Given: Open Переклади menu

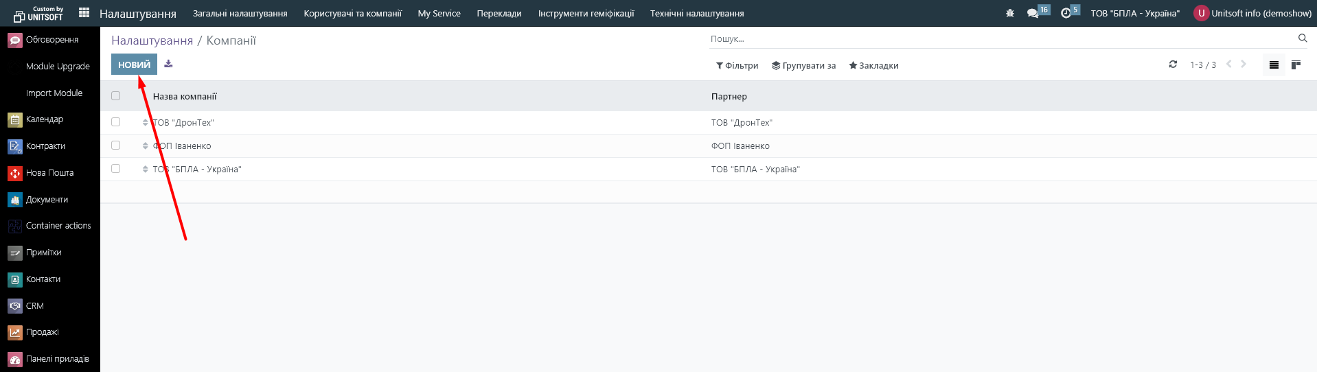Looking at the screenshot, I should [x=499, y=13].
